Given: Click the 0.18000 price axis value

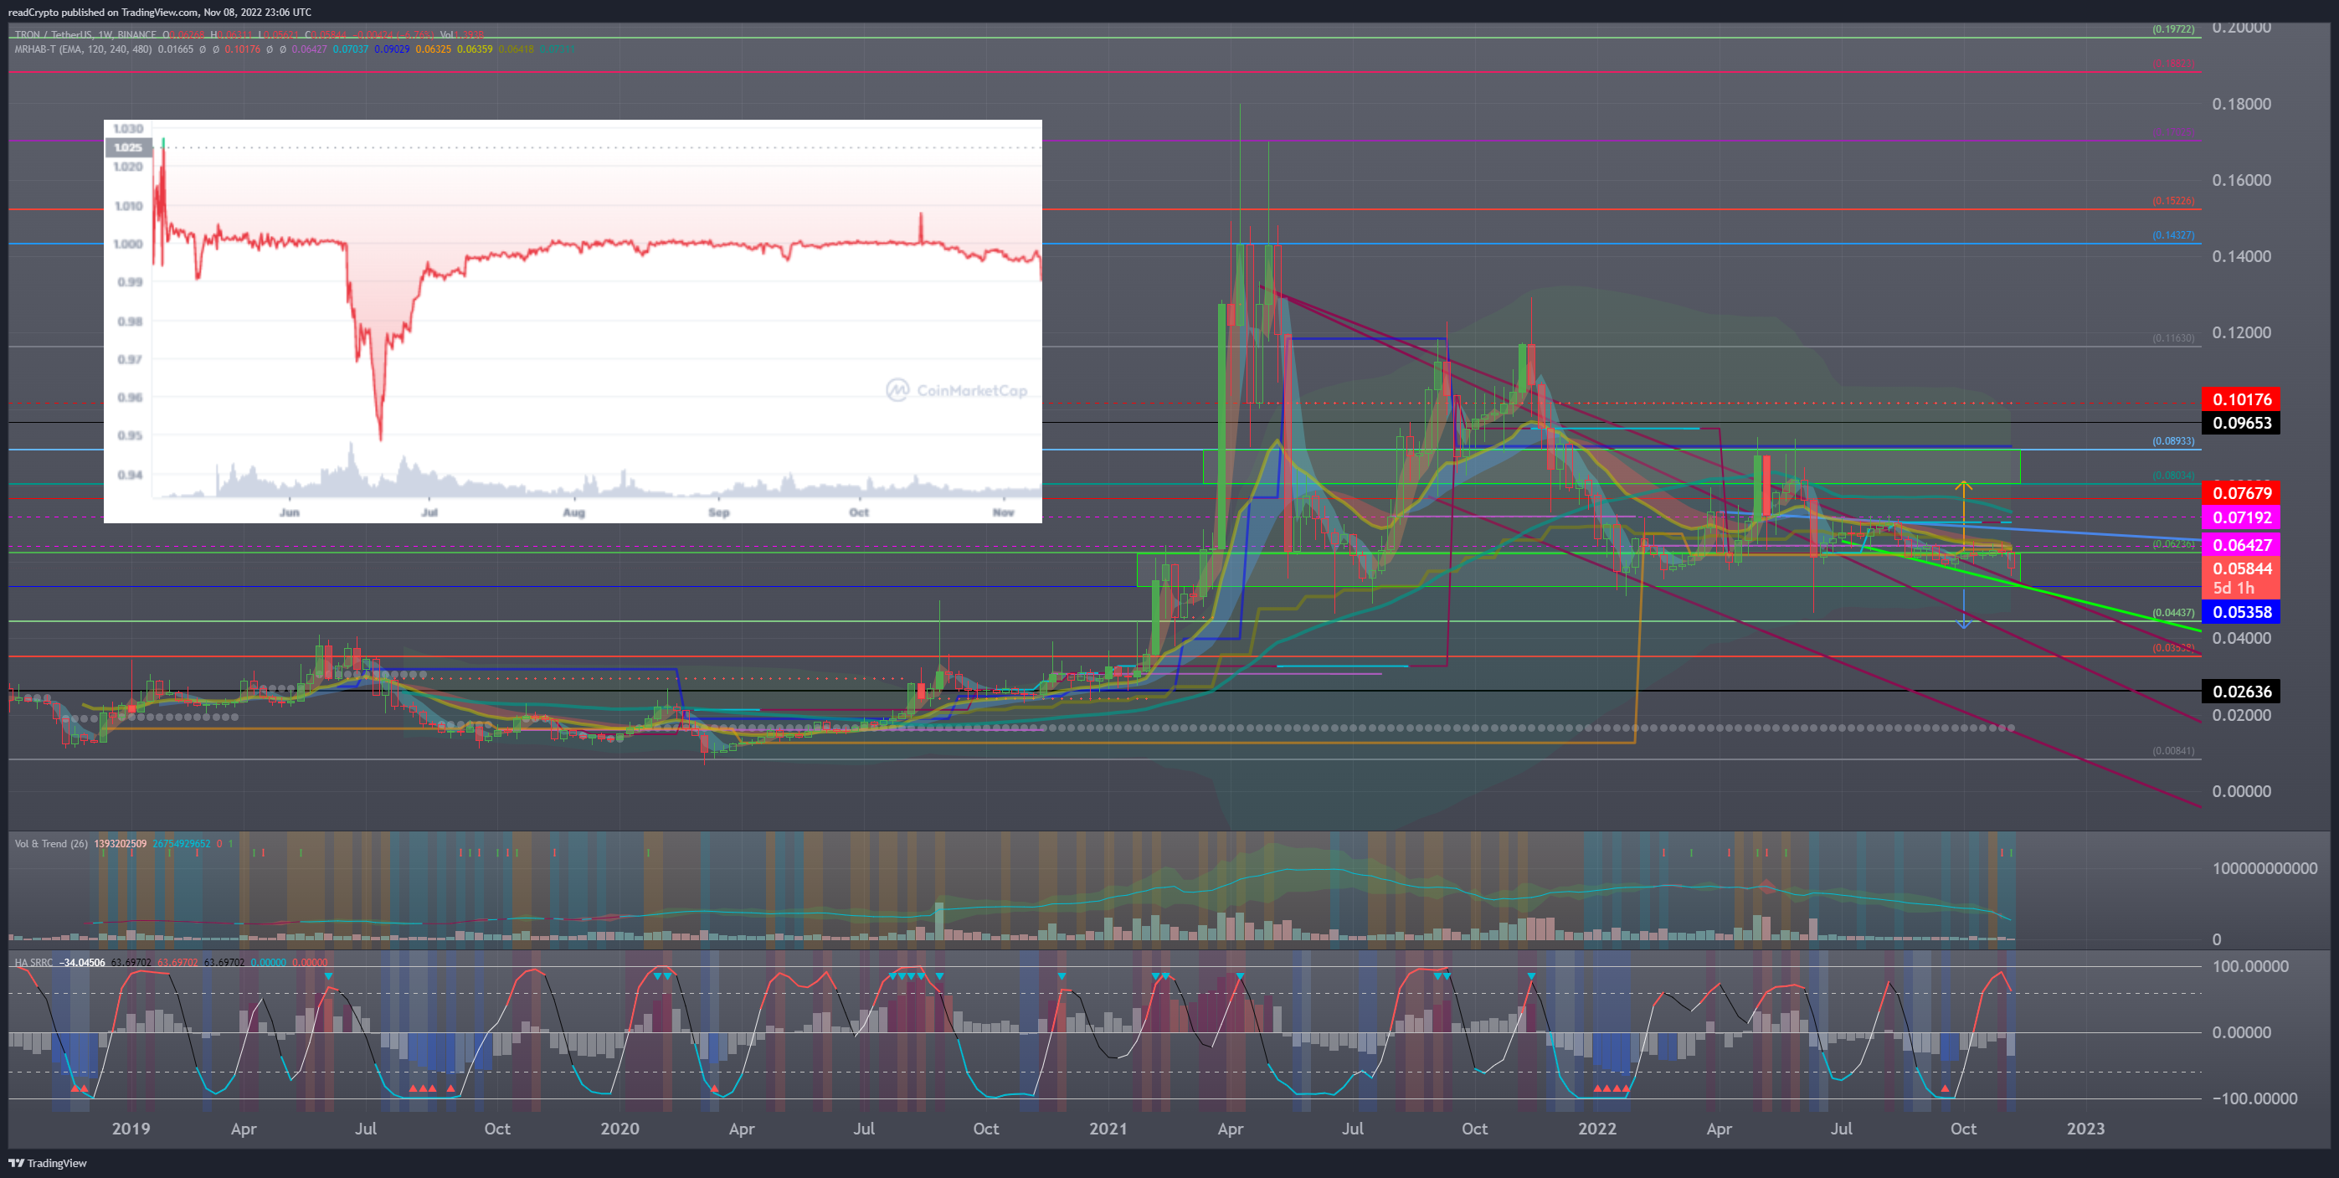Looking at the screenshot, I should [2241, 104].
